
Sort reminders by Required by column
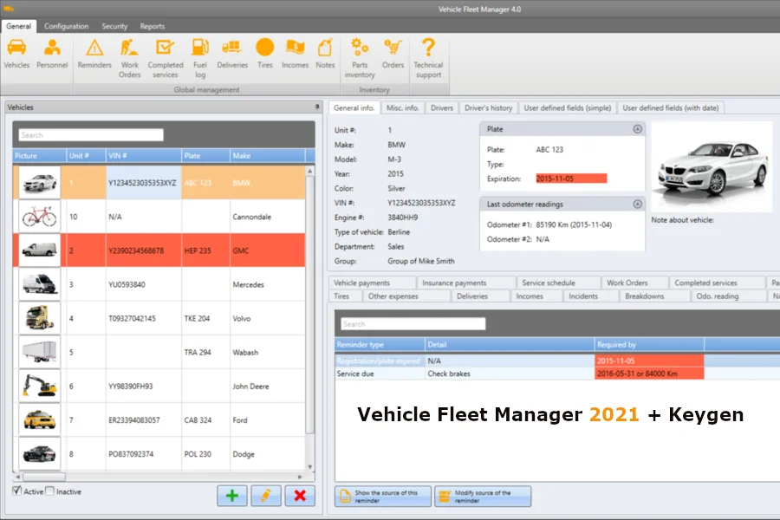[649, 344]
